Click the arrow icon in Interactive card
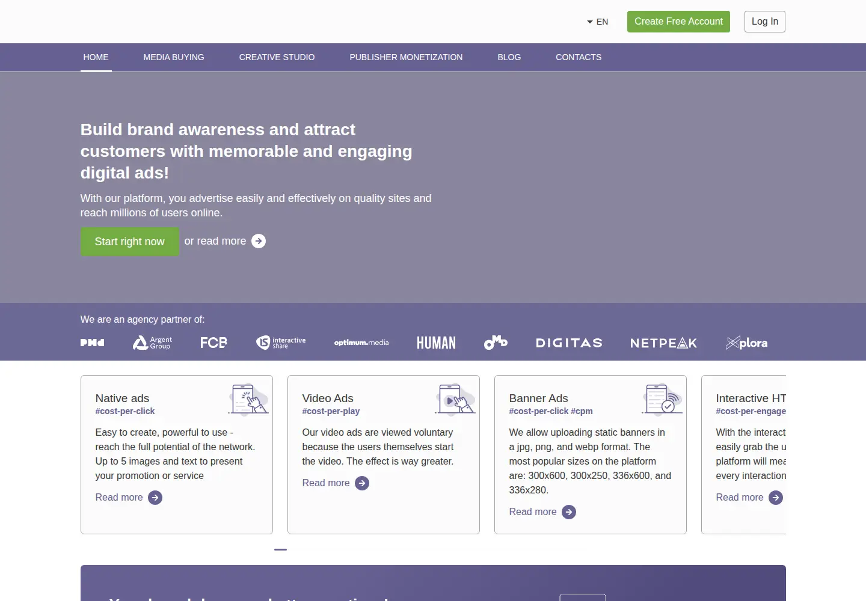 pyautogui.click(x=776, y=498)
